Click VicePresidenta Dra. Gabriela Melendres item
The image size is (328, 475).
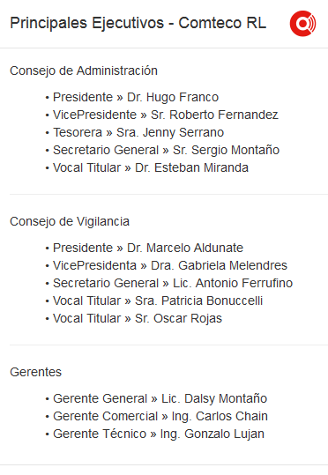[170, 265]
